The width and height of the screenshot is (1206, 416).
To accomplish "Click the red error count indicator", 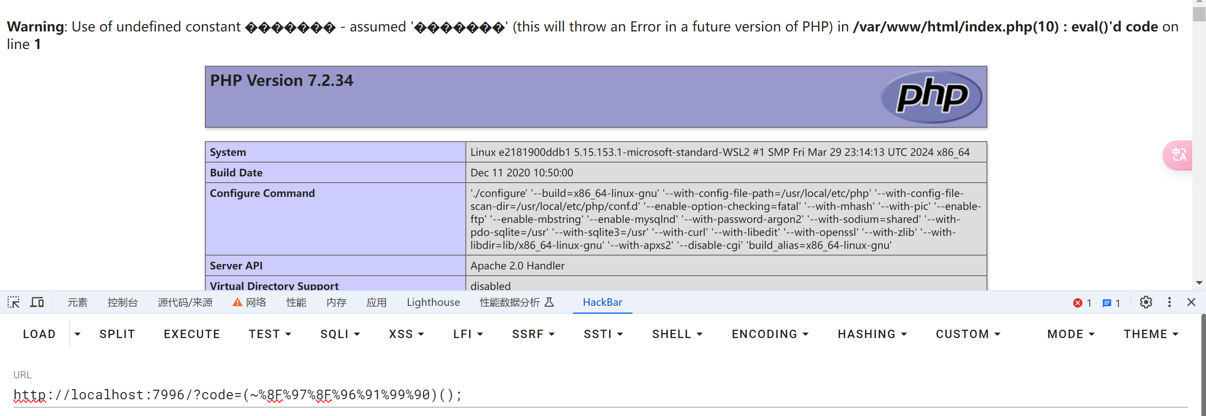I will point(1082,302).
